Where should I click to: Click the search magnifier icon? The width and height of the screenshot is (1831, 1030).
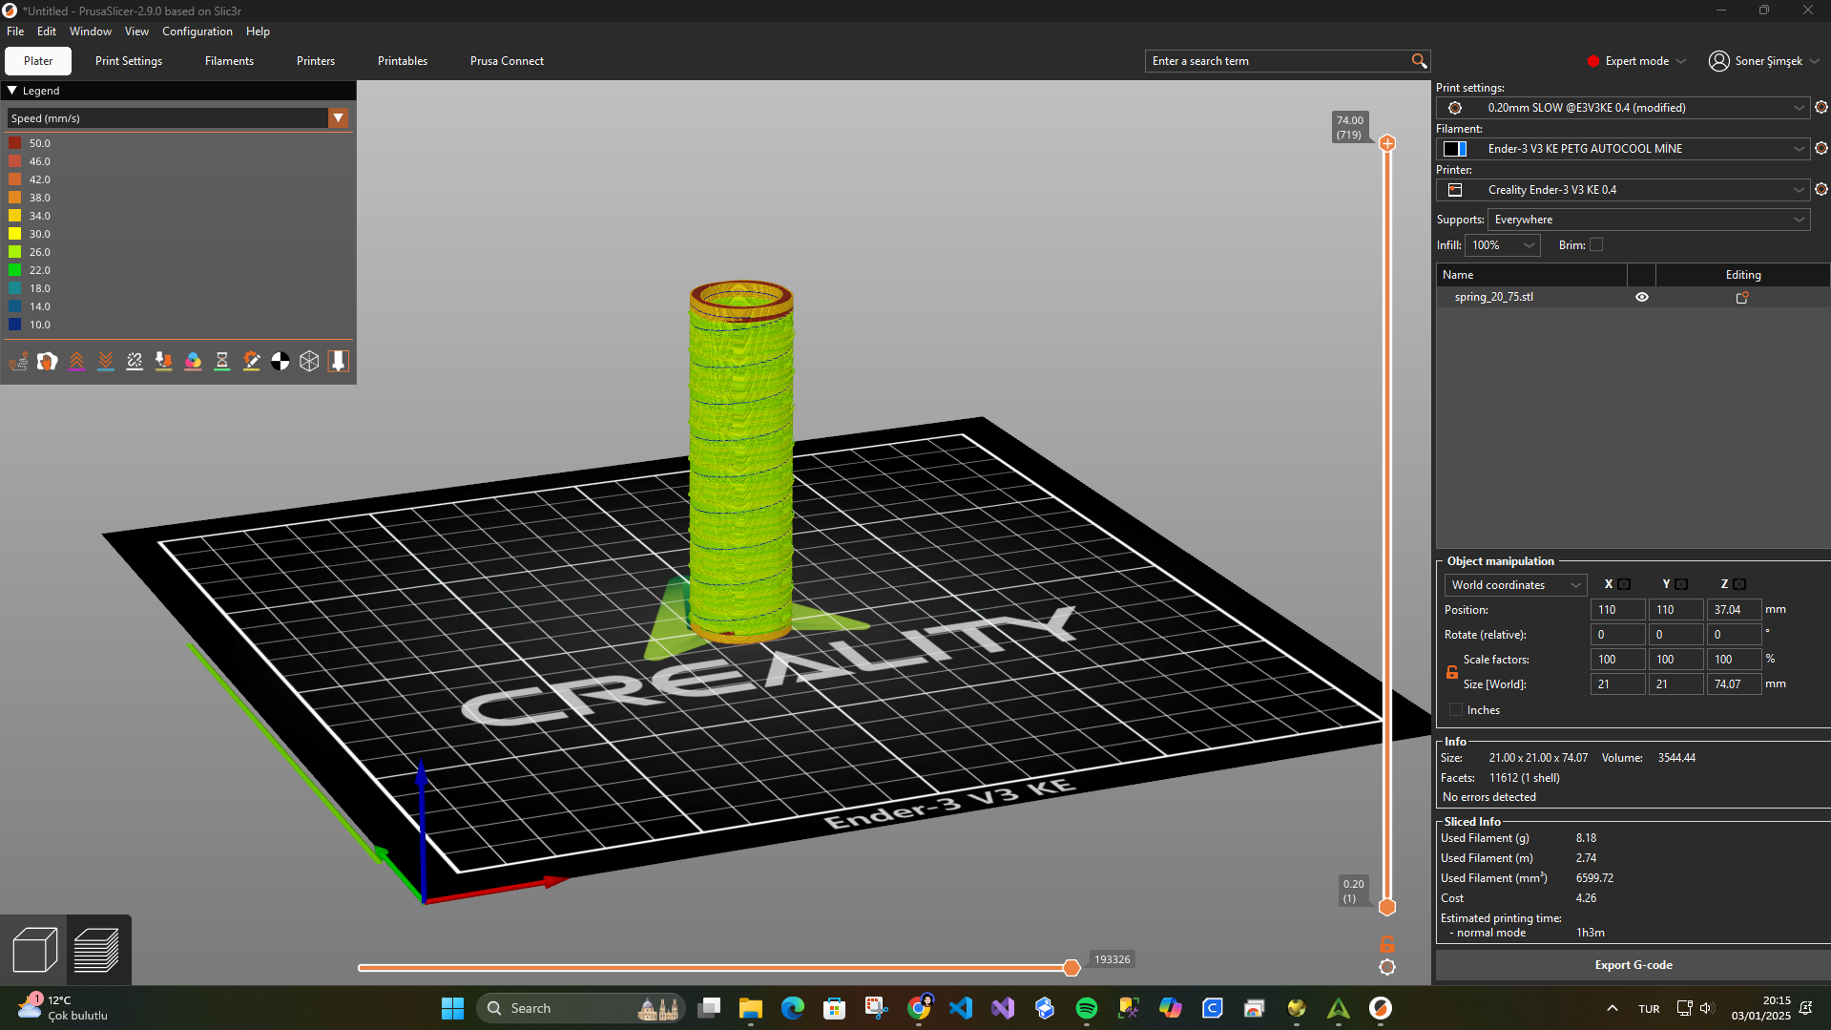1419,61
